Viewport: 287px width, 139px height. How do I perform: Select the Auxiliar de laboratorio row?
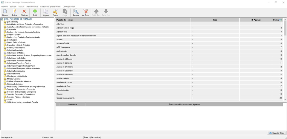[170, 75]
